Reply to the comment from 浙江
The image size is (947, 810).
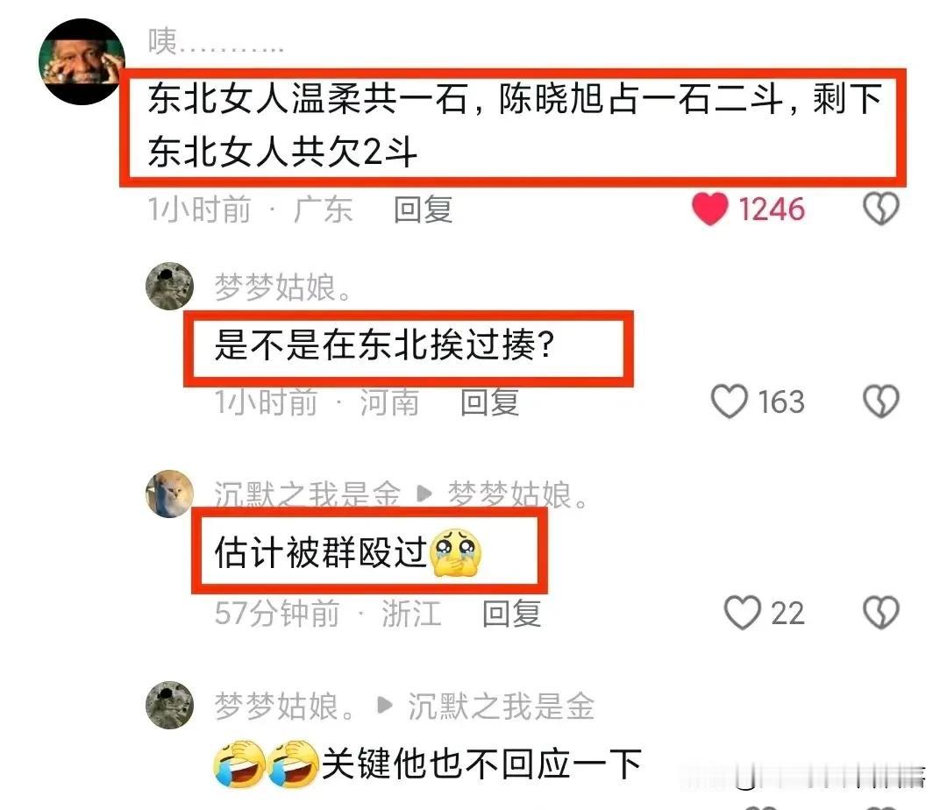pos(511,614)
